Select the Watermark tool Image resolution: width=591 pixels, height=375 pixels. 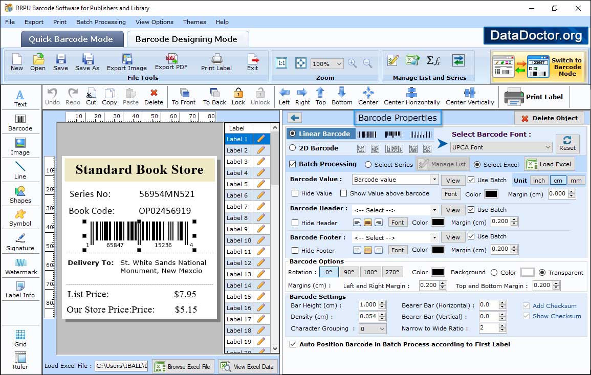tap(21, 267)
